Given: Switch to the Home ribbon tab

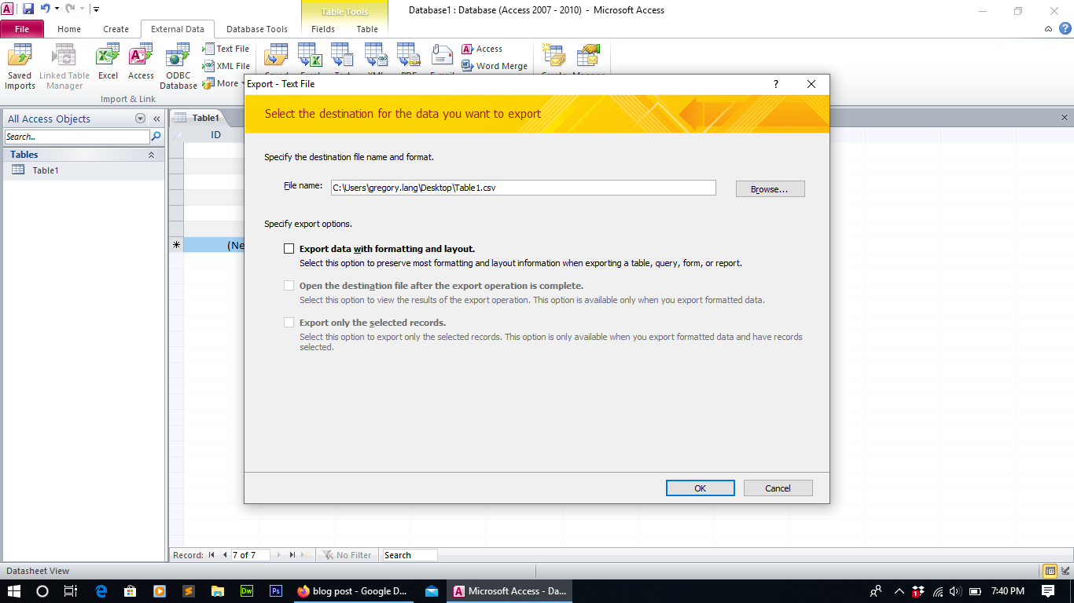Looking at the screenshot, I should (x=69, y=29).
